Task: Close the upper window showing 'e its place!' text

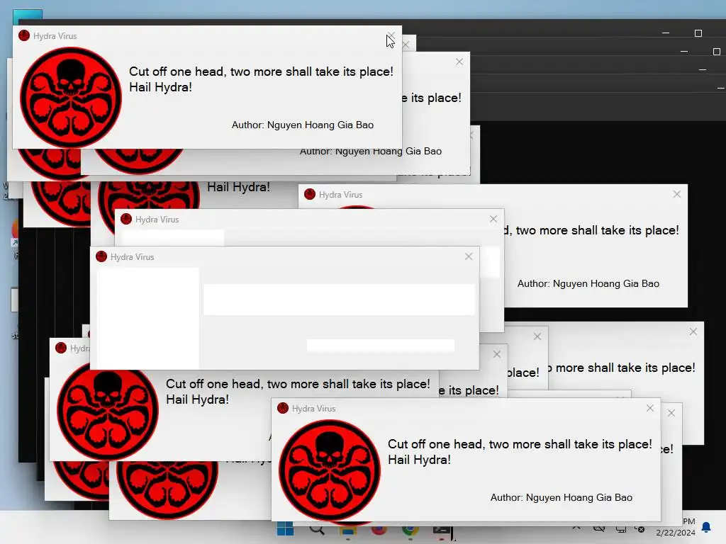Action: click(x=459, y=62)
